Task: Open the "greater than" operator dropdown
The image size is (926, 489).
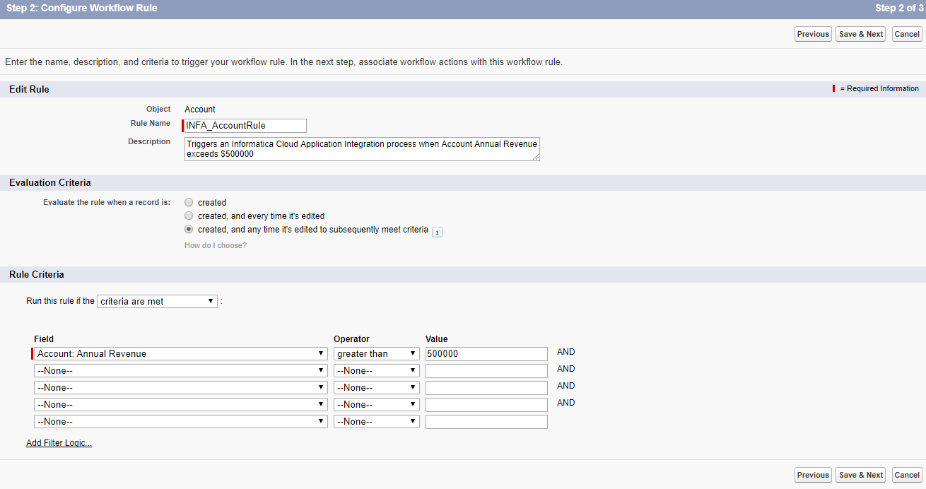Action: [377, 353]
